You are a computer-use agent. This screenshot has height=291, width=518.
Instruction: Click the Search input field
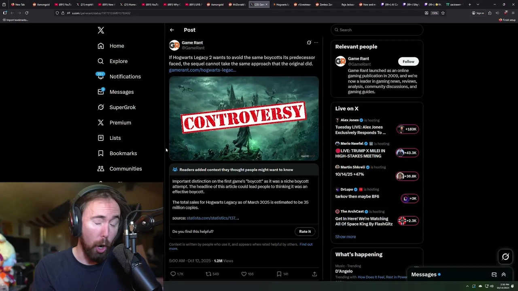(x=377, y=30)
